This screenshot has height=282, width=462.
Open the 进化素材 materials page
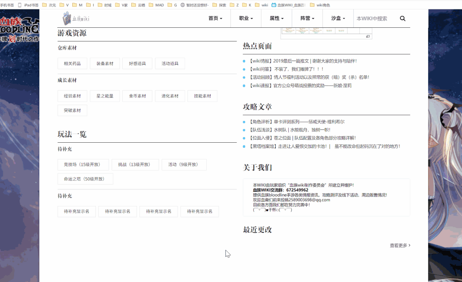pyautogui.click(x=170, y=96)
